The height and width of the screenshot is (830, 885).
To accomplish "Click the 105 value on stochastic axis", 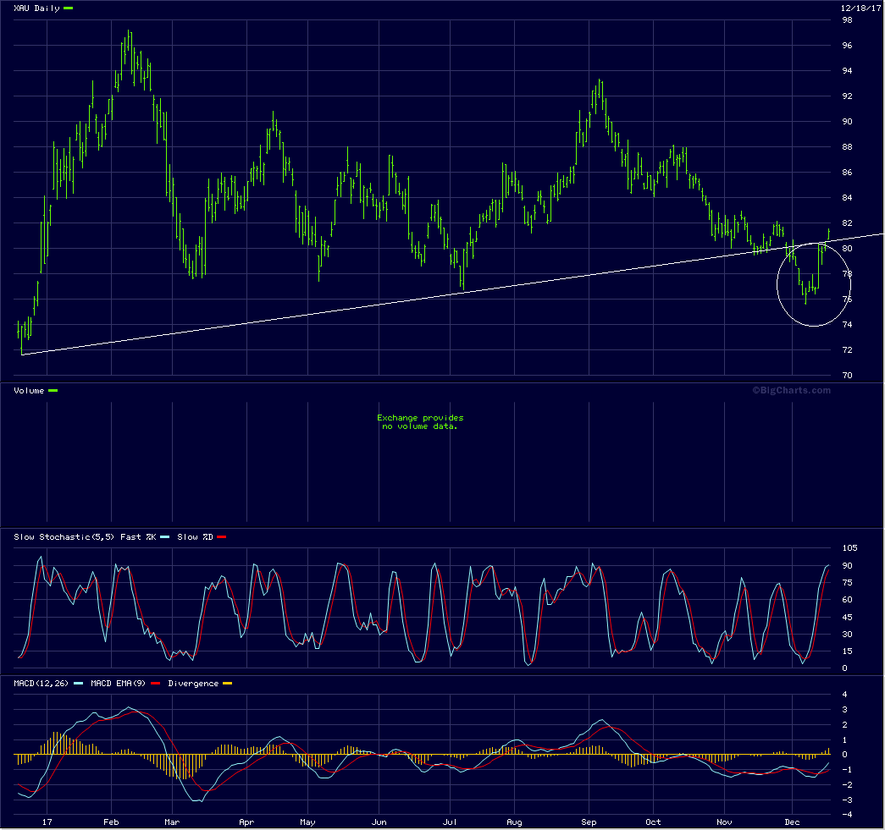I will (x=849, y=548).
